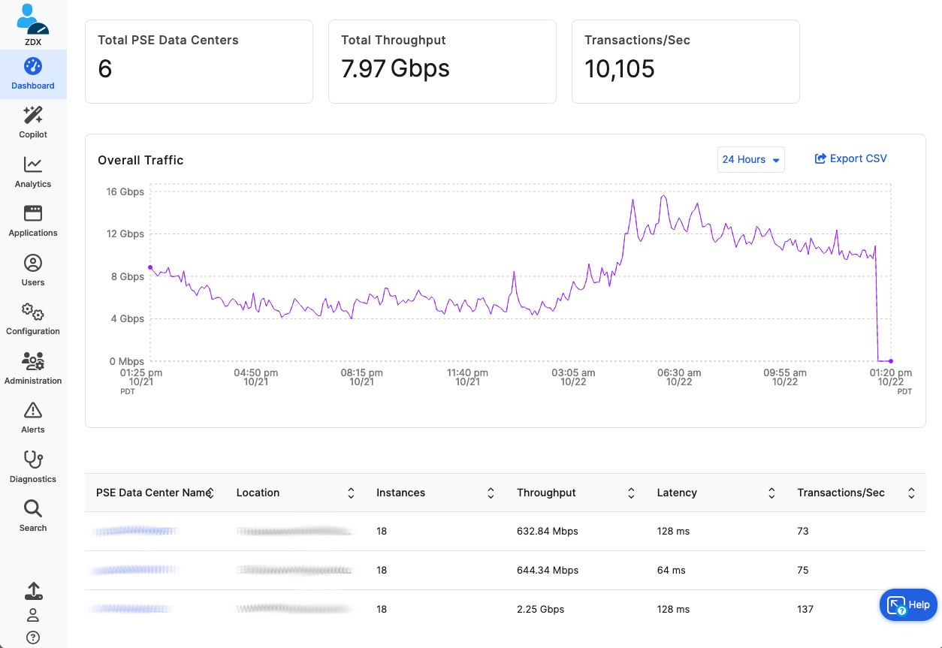Open Administration sidebar icon

(x=33, y=362)
